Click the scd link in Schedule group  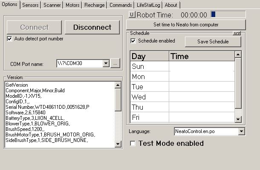237,33
